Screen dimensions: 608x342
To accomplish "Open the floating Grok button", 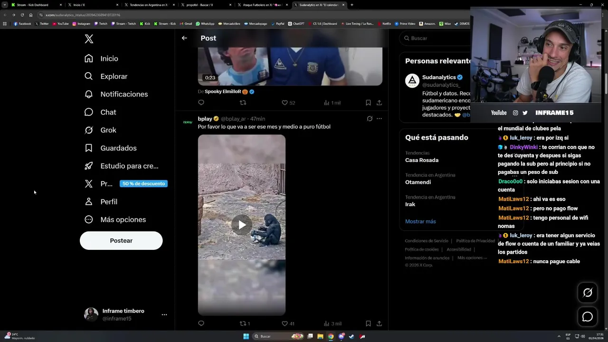I will coord(588,293).
